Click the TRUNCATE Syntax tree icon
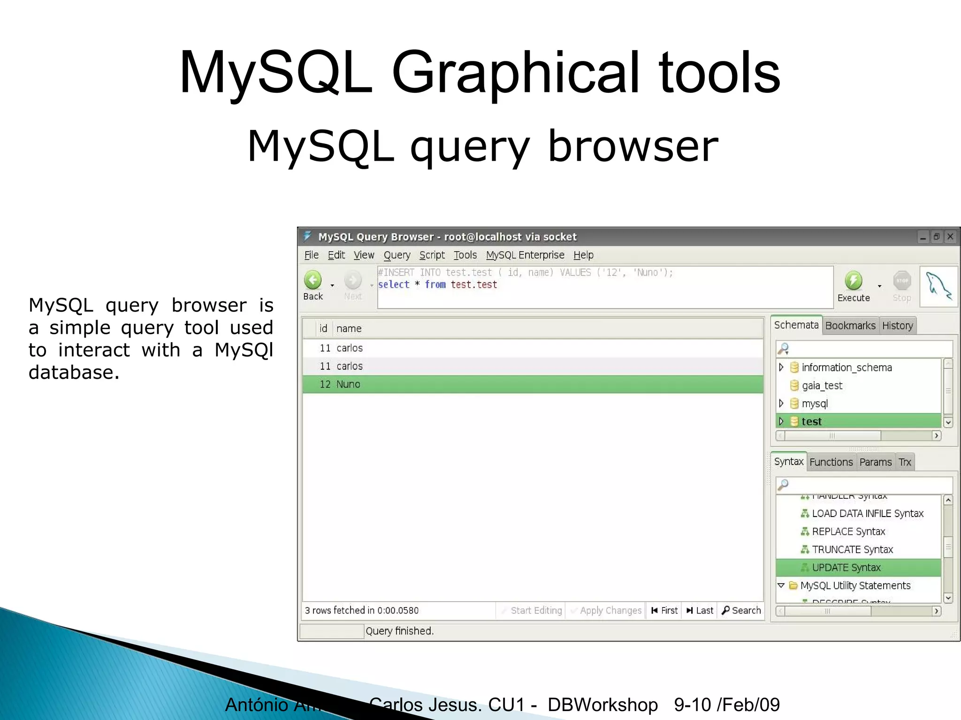Viewport: 961px width, 720px height. pyautogui.click(x=805, y=549)
